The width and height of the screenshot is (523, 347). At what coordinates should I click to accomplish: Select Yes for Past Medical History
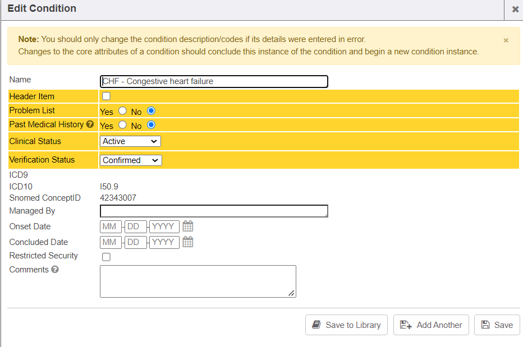[122, 125]
